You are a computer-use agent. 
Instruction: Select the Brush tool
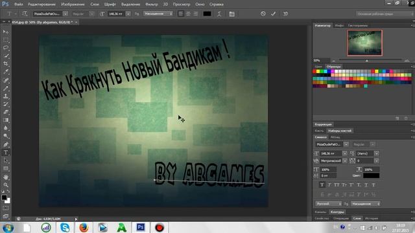(6, 88)
